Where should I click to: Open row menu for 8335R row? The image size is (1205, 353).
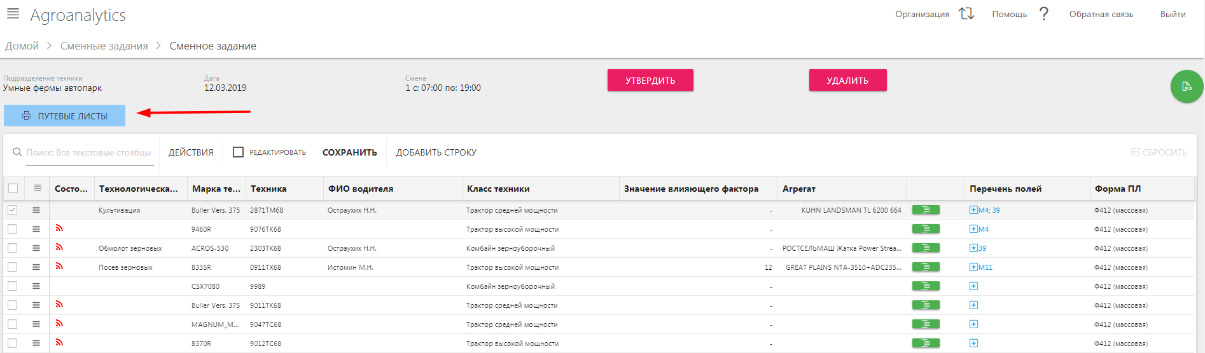pos(36,267)
